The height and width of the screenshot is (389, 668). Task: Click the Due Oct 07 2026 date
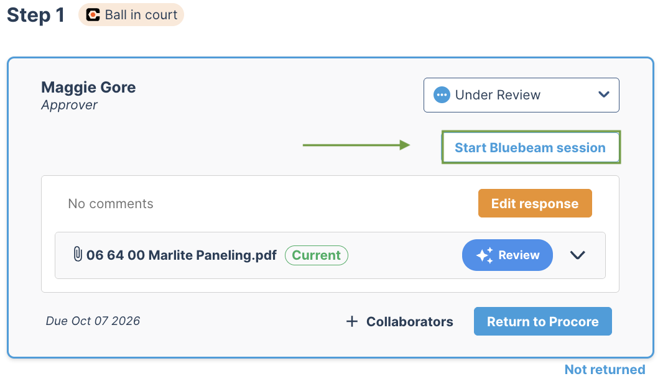93,321
